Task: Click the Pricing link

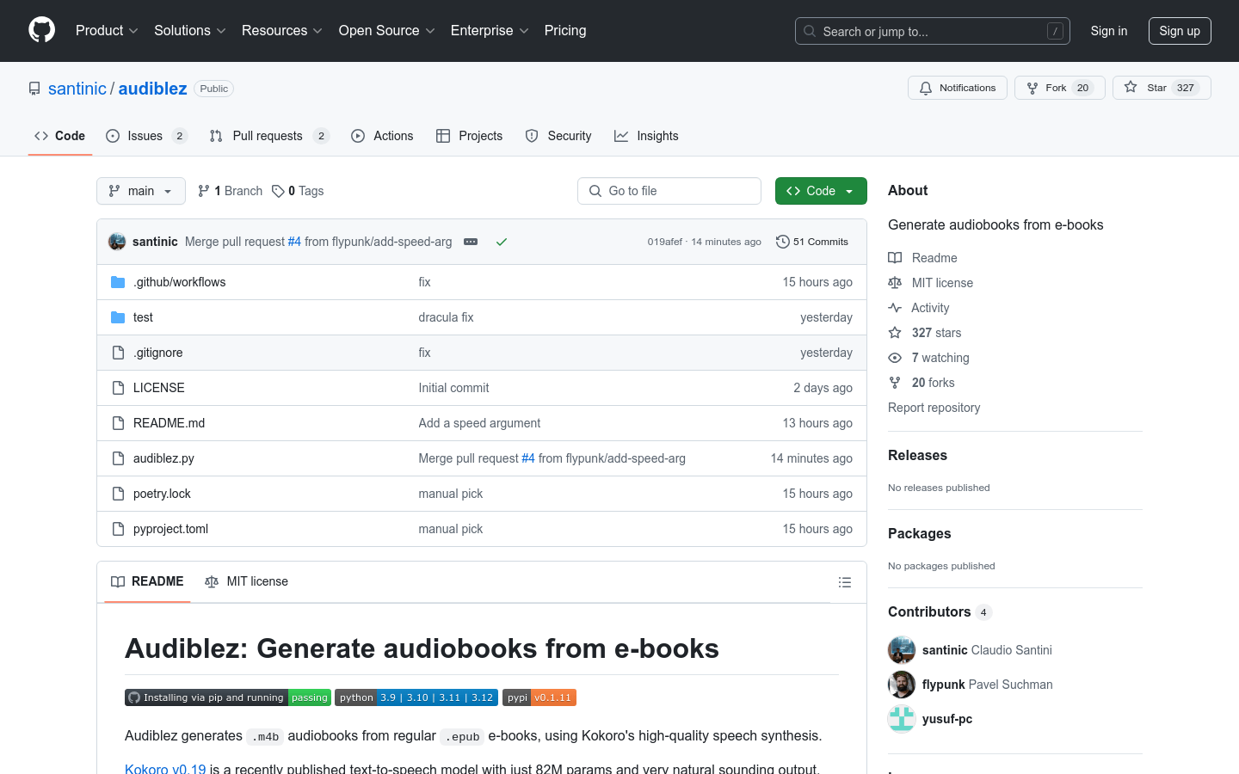Action: click(565, 31)
